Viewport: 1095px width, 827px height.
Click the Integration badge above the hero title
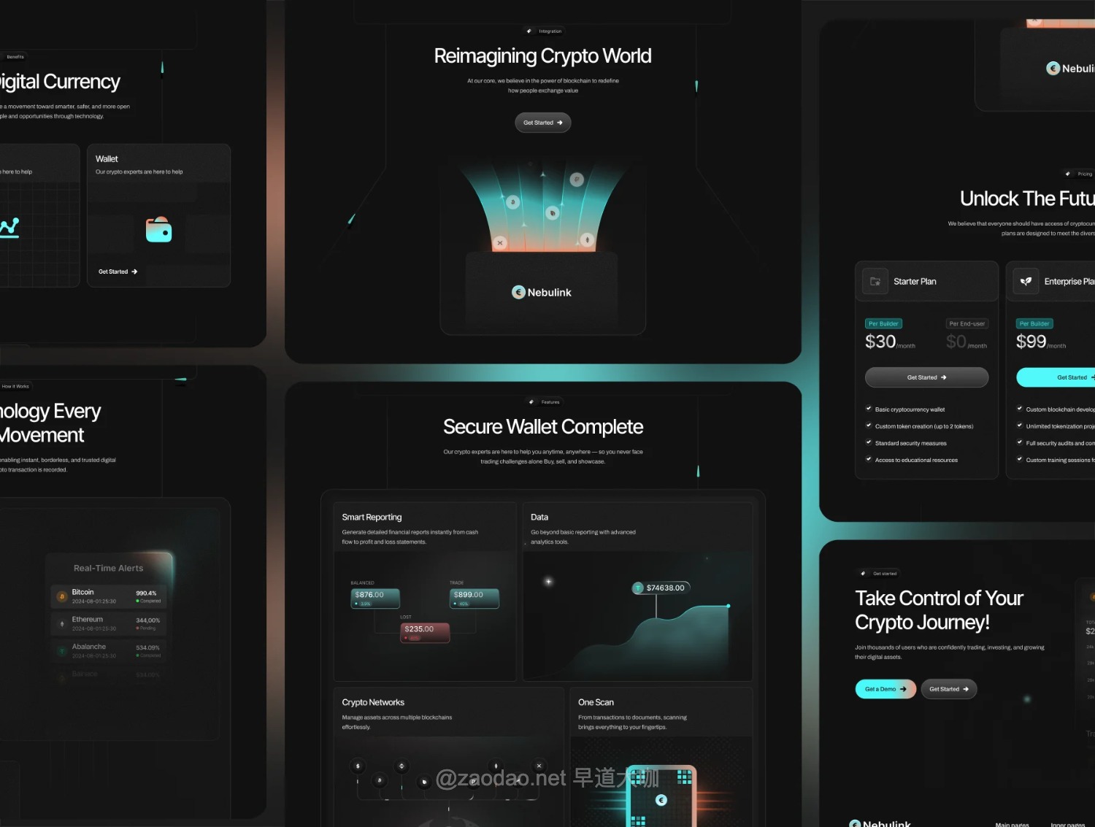pos(545,31)
